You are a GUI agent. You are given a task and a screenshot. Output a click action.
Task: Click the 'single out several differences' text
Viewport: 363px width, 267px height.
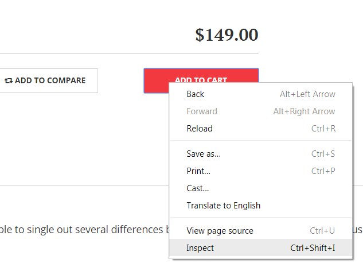click(95, 230)
